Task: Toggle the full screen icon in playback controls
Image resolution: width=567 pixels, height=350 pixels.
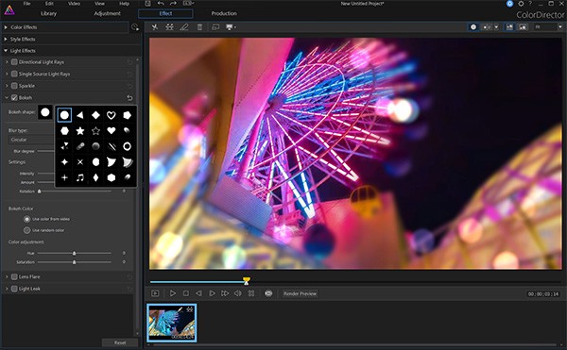Action: pyautogui.click(x=251, y=293)
